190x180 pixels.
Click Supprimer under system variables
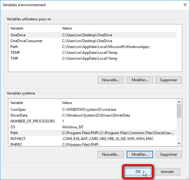(x=169, y=154)
